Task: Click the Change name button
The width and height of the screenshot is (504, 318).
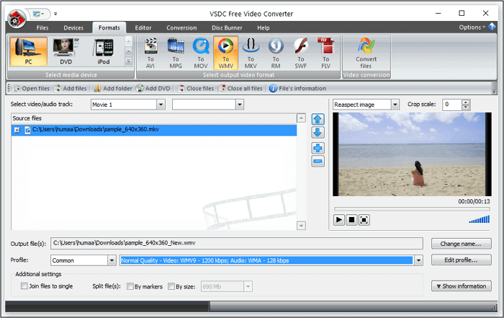Action: tap(461, 244)
